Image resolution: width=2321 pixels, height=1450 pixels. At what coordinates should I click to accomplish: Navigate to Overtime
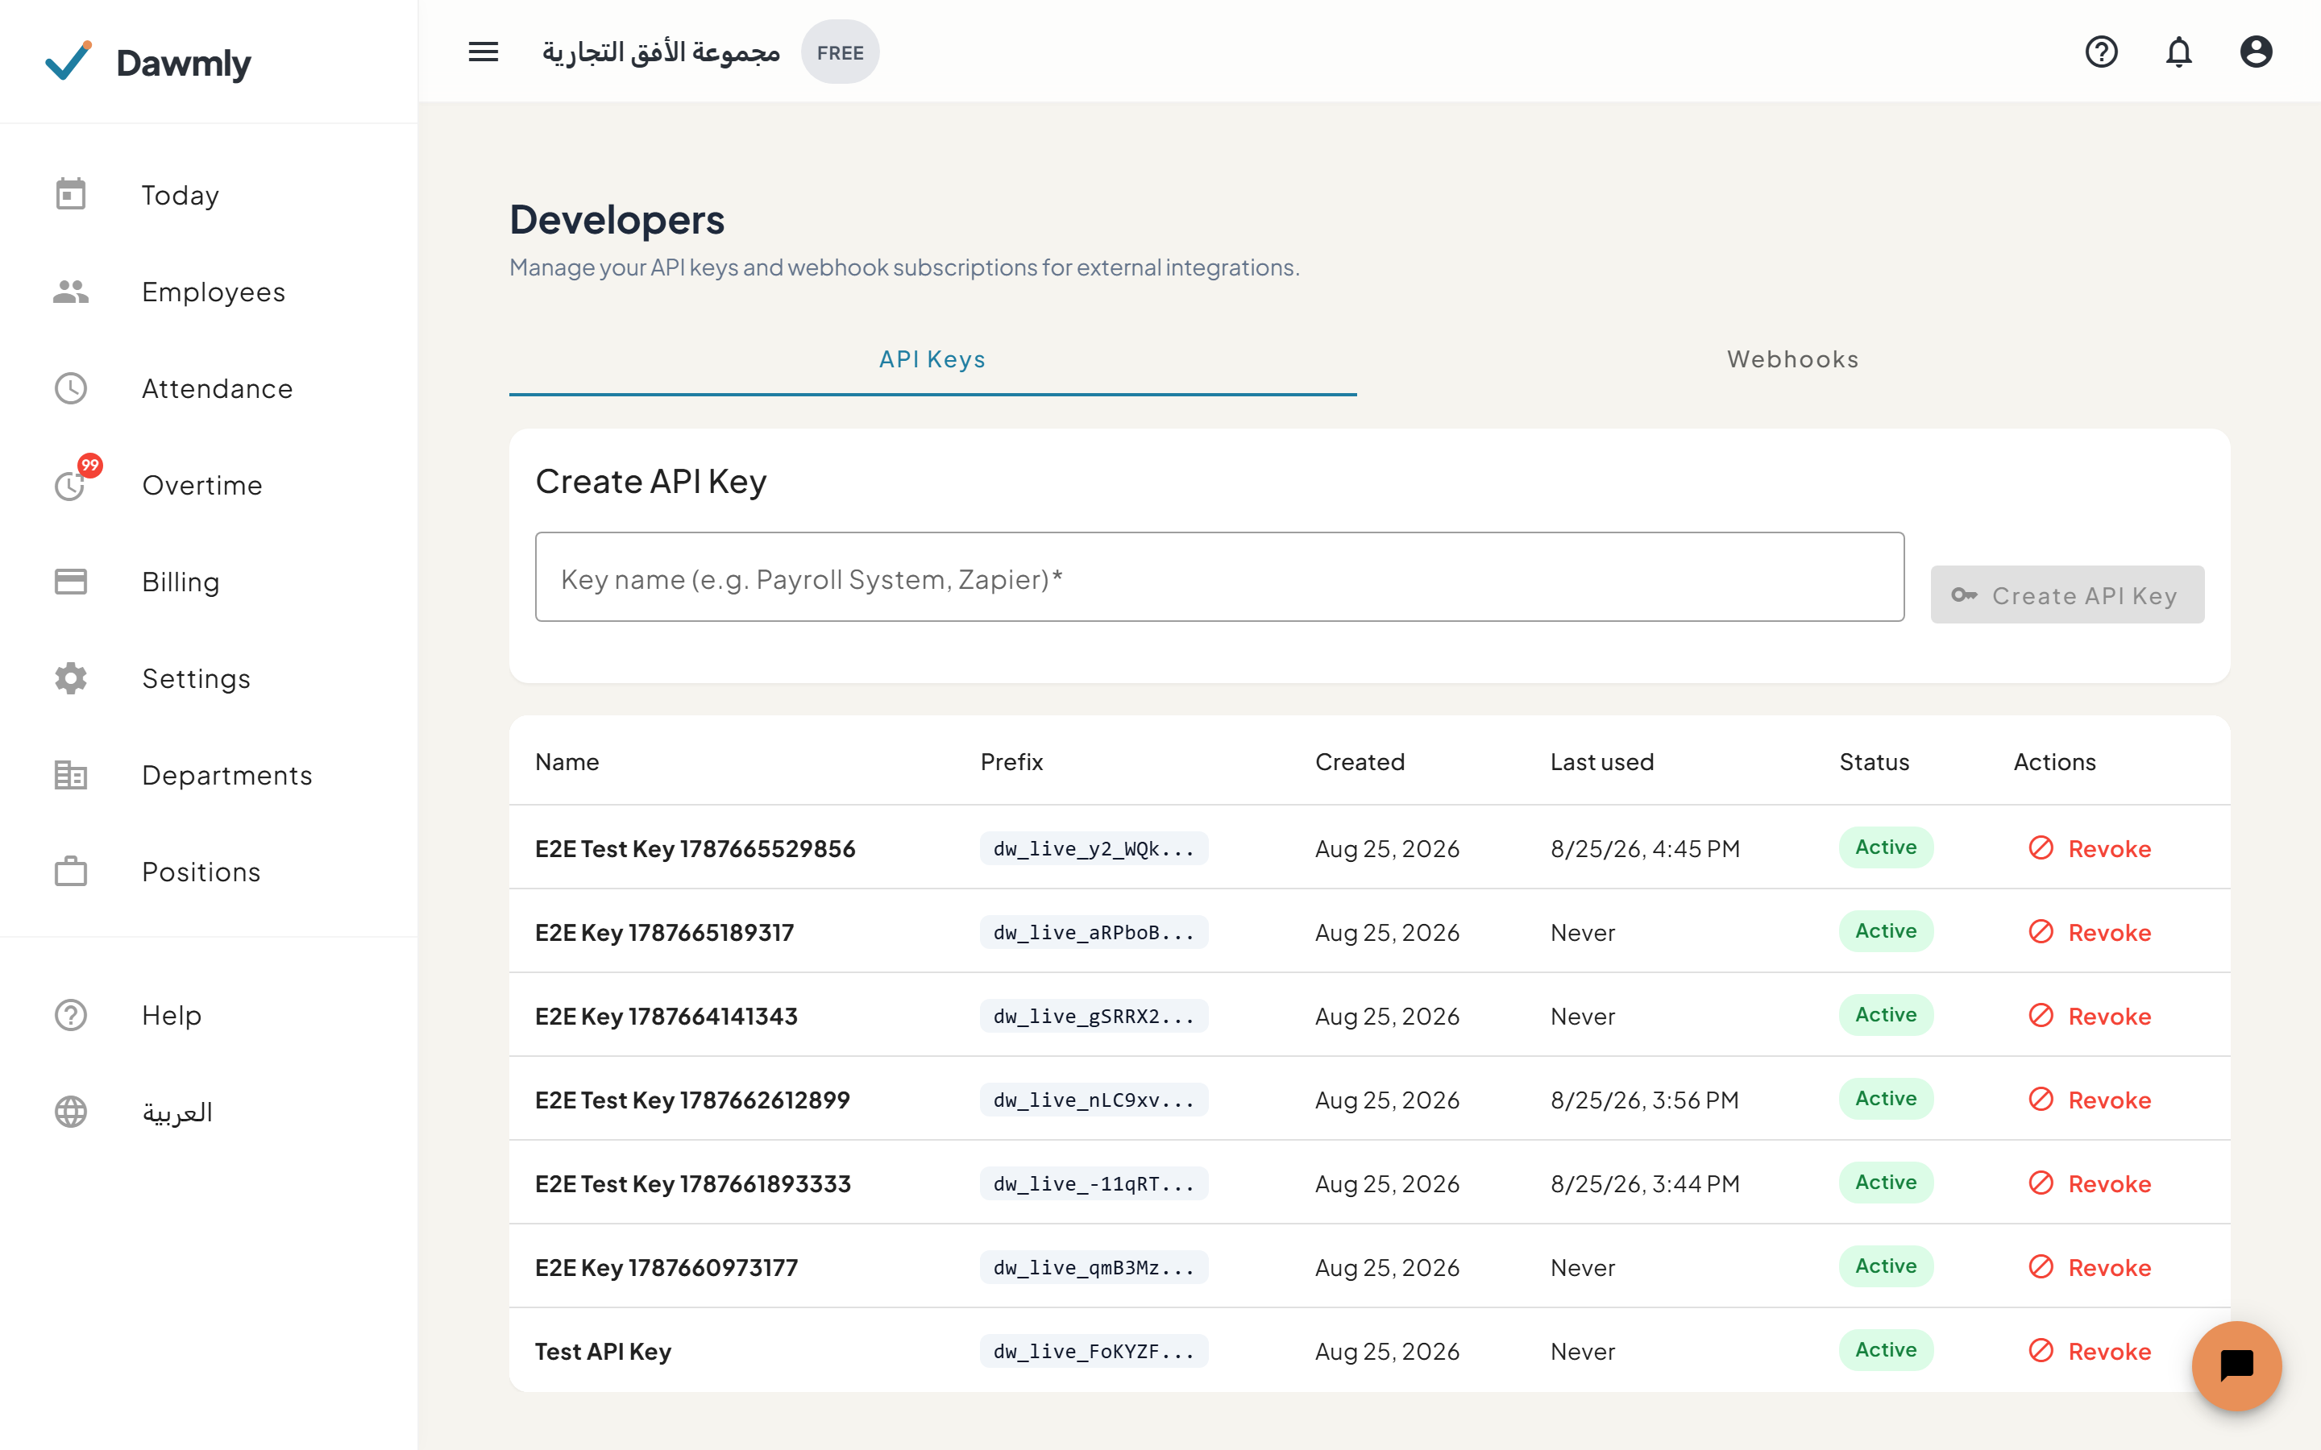pyautogui.click(x=202, y=485)
